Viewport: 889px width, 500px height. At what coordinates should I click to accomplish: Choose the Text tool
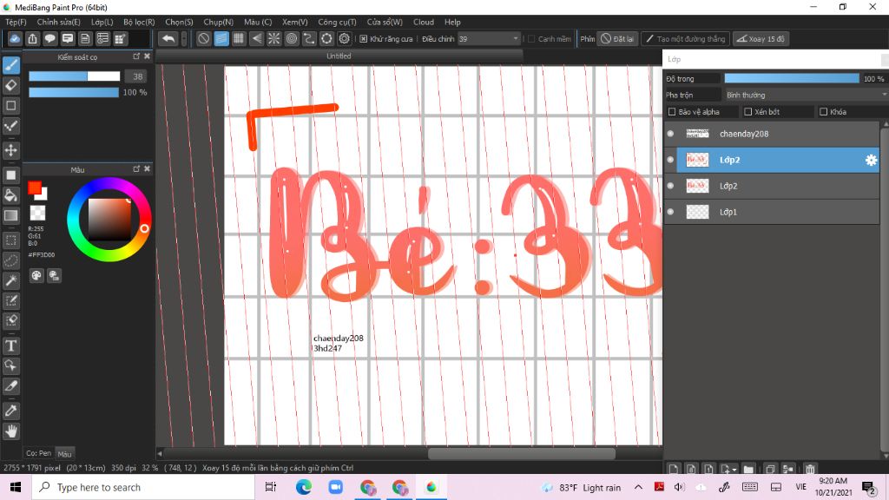coord(11,345)
